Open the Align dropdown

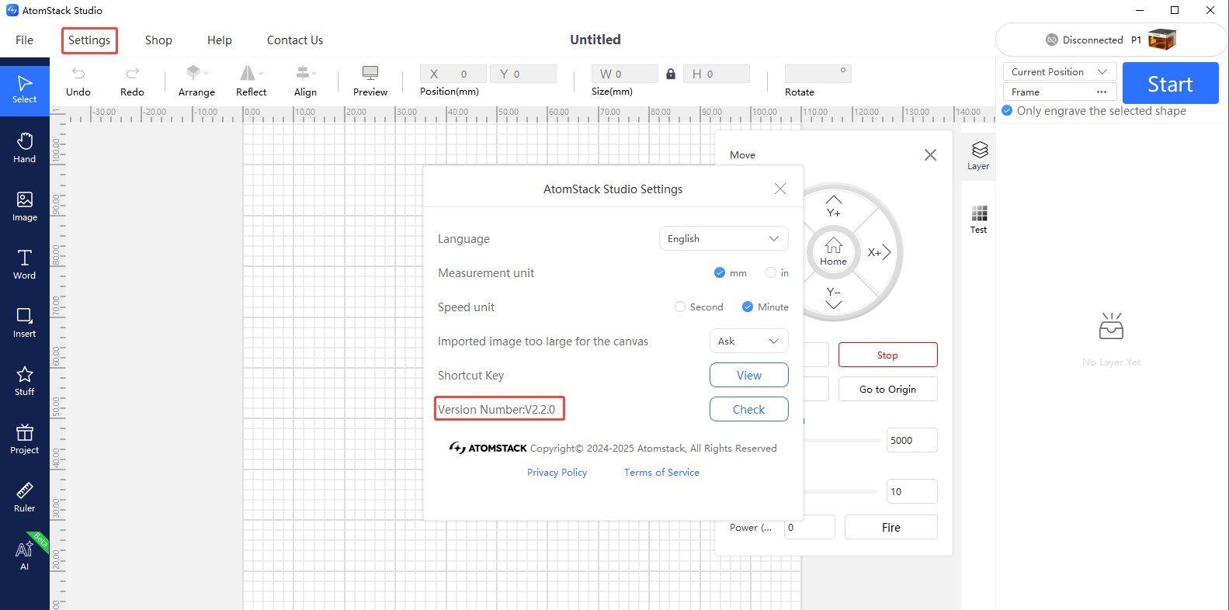305,81
